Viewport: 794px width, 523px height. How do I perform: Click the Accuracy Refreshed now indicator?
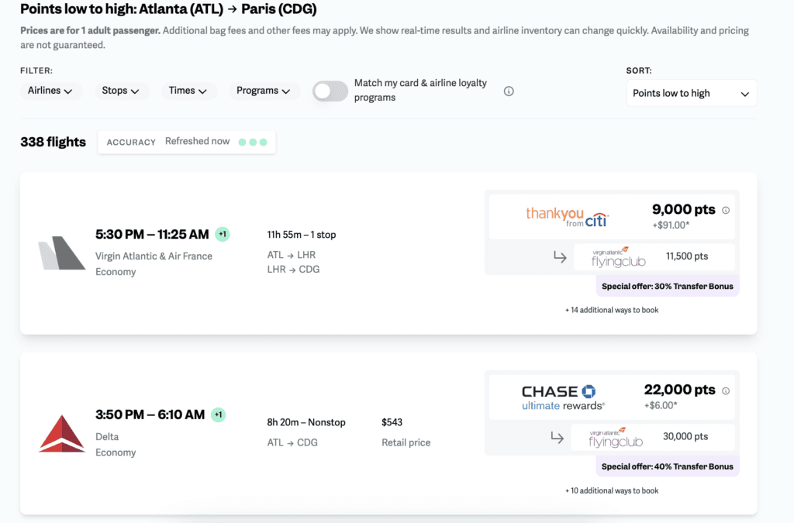(186, 142)
